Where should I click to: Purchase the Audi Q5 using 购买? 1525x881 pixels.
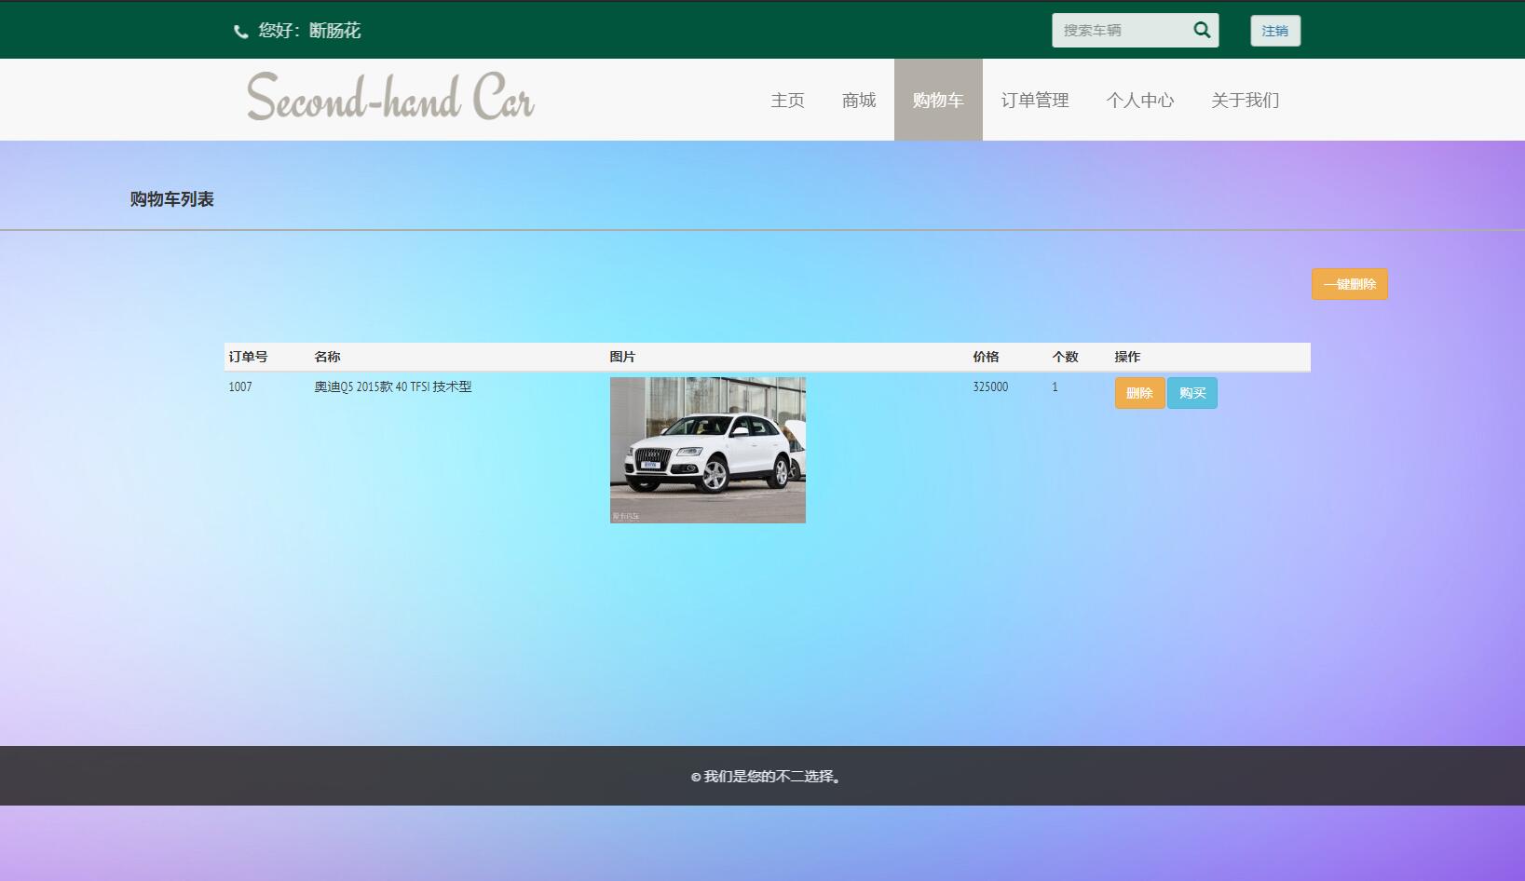coord(1192,392)
